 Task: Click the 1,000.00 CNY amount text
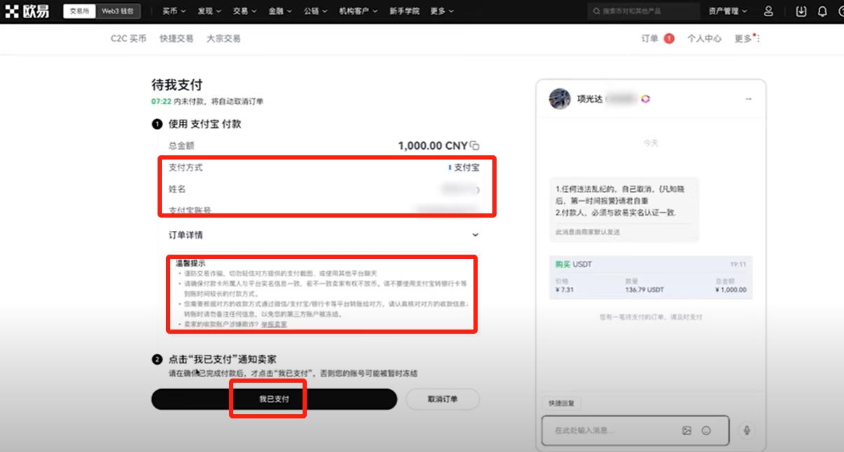point(432,146)
